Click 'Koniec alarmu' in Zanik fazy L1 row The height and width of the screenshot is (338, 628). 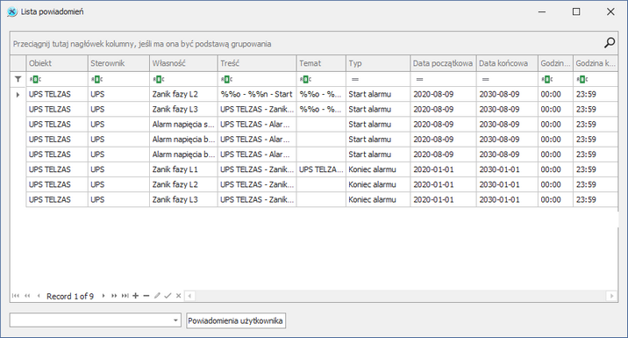378,169
